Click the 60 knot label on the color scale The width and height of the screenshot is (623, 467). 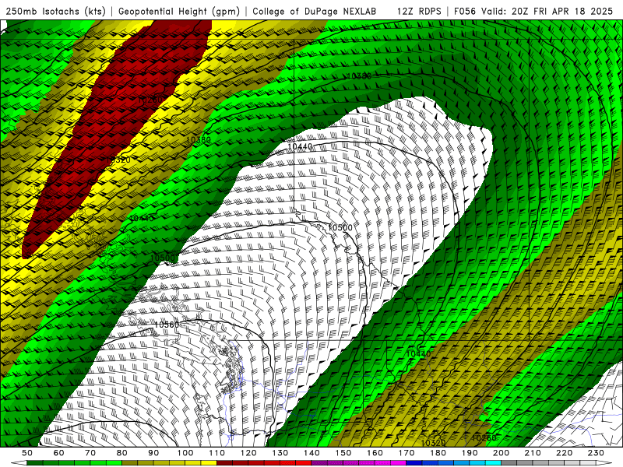(59, 453)
